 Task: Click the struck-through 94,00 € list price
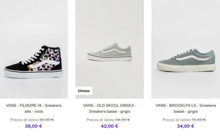click(x=123, y=119)
